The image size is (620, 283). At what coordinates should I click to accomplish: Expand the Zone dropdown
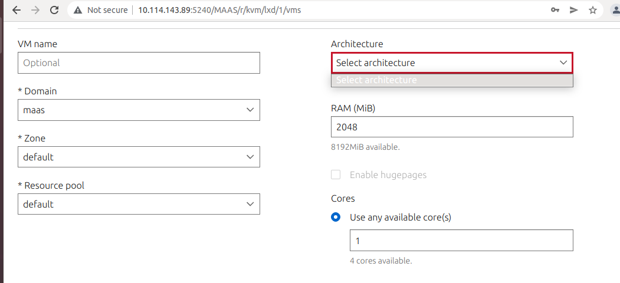coord(139,157)
